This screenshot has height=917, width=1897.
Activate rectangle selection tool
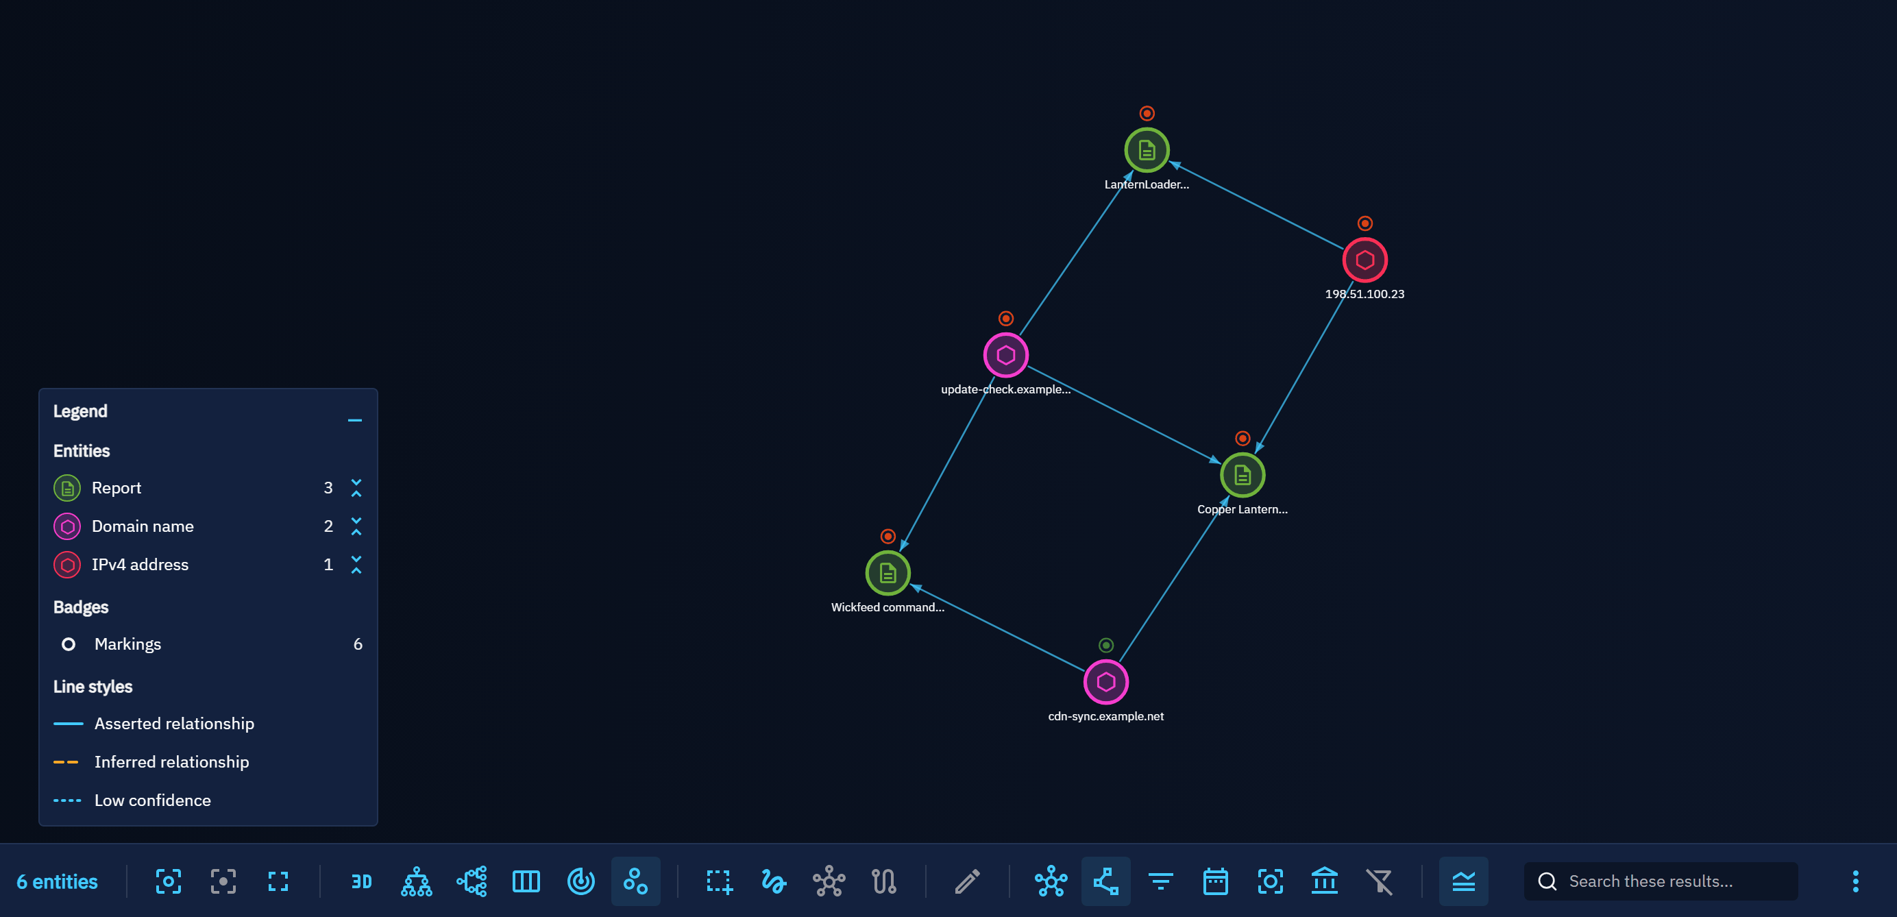coord(720,881)
